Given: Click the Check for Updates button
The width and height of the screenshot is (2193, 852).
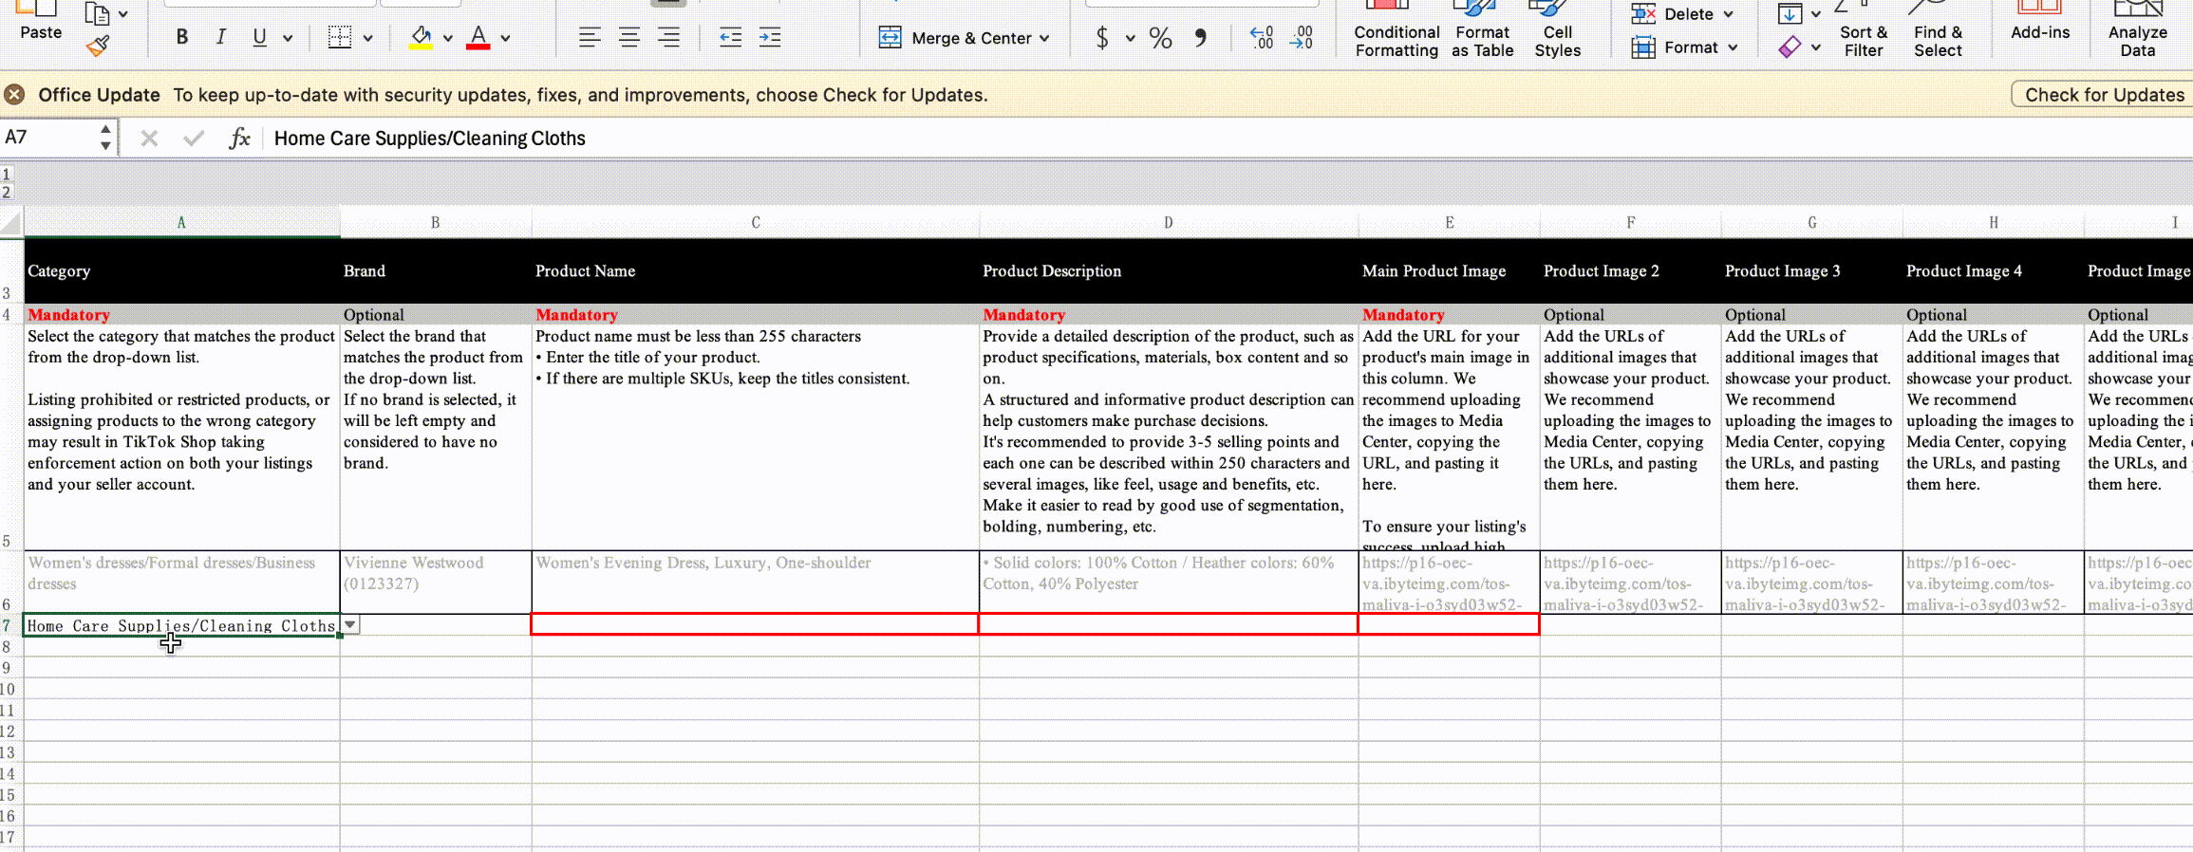Looking at the screenshot, I should tap(2104, 95).
